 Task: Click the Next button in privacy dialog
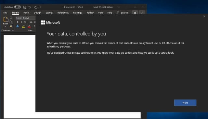pyautogui.click(x=185, y=103)
